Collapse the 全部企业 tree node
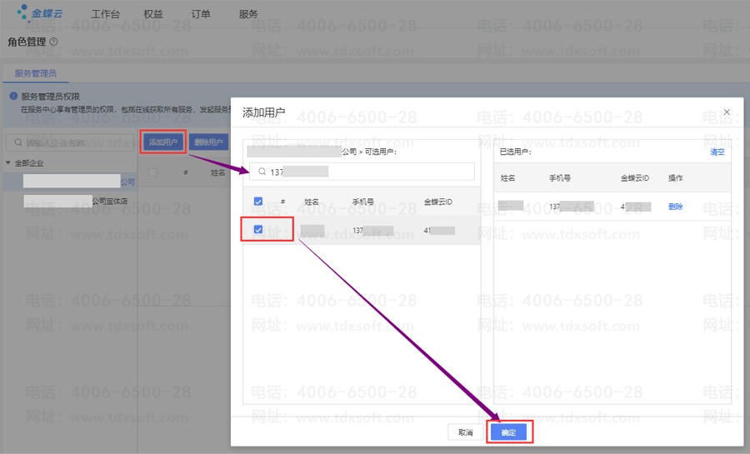The height and width of the screenshot is (454, 750). (x=8, y=162)
